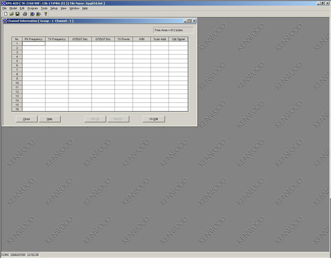The image size is (331, 258).
Task: Close Channel Information window with X button
Action: pyautogui.click(x=194, y=20)
